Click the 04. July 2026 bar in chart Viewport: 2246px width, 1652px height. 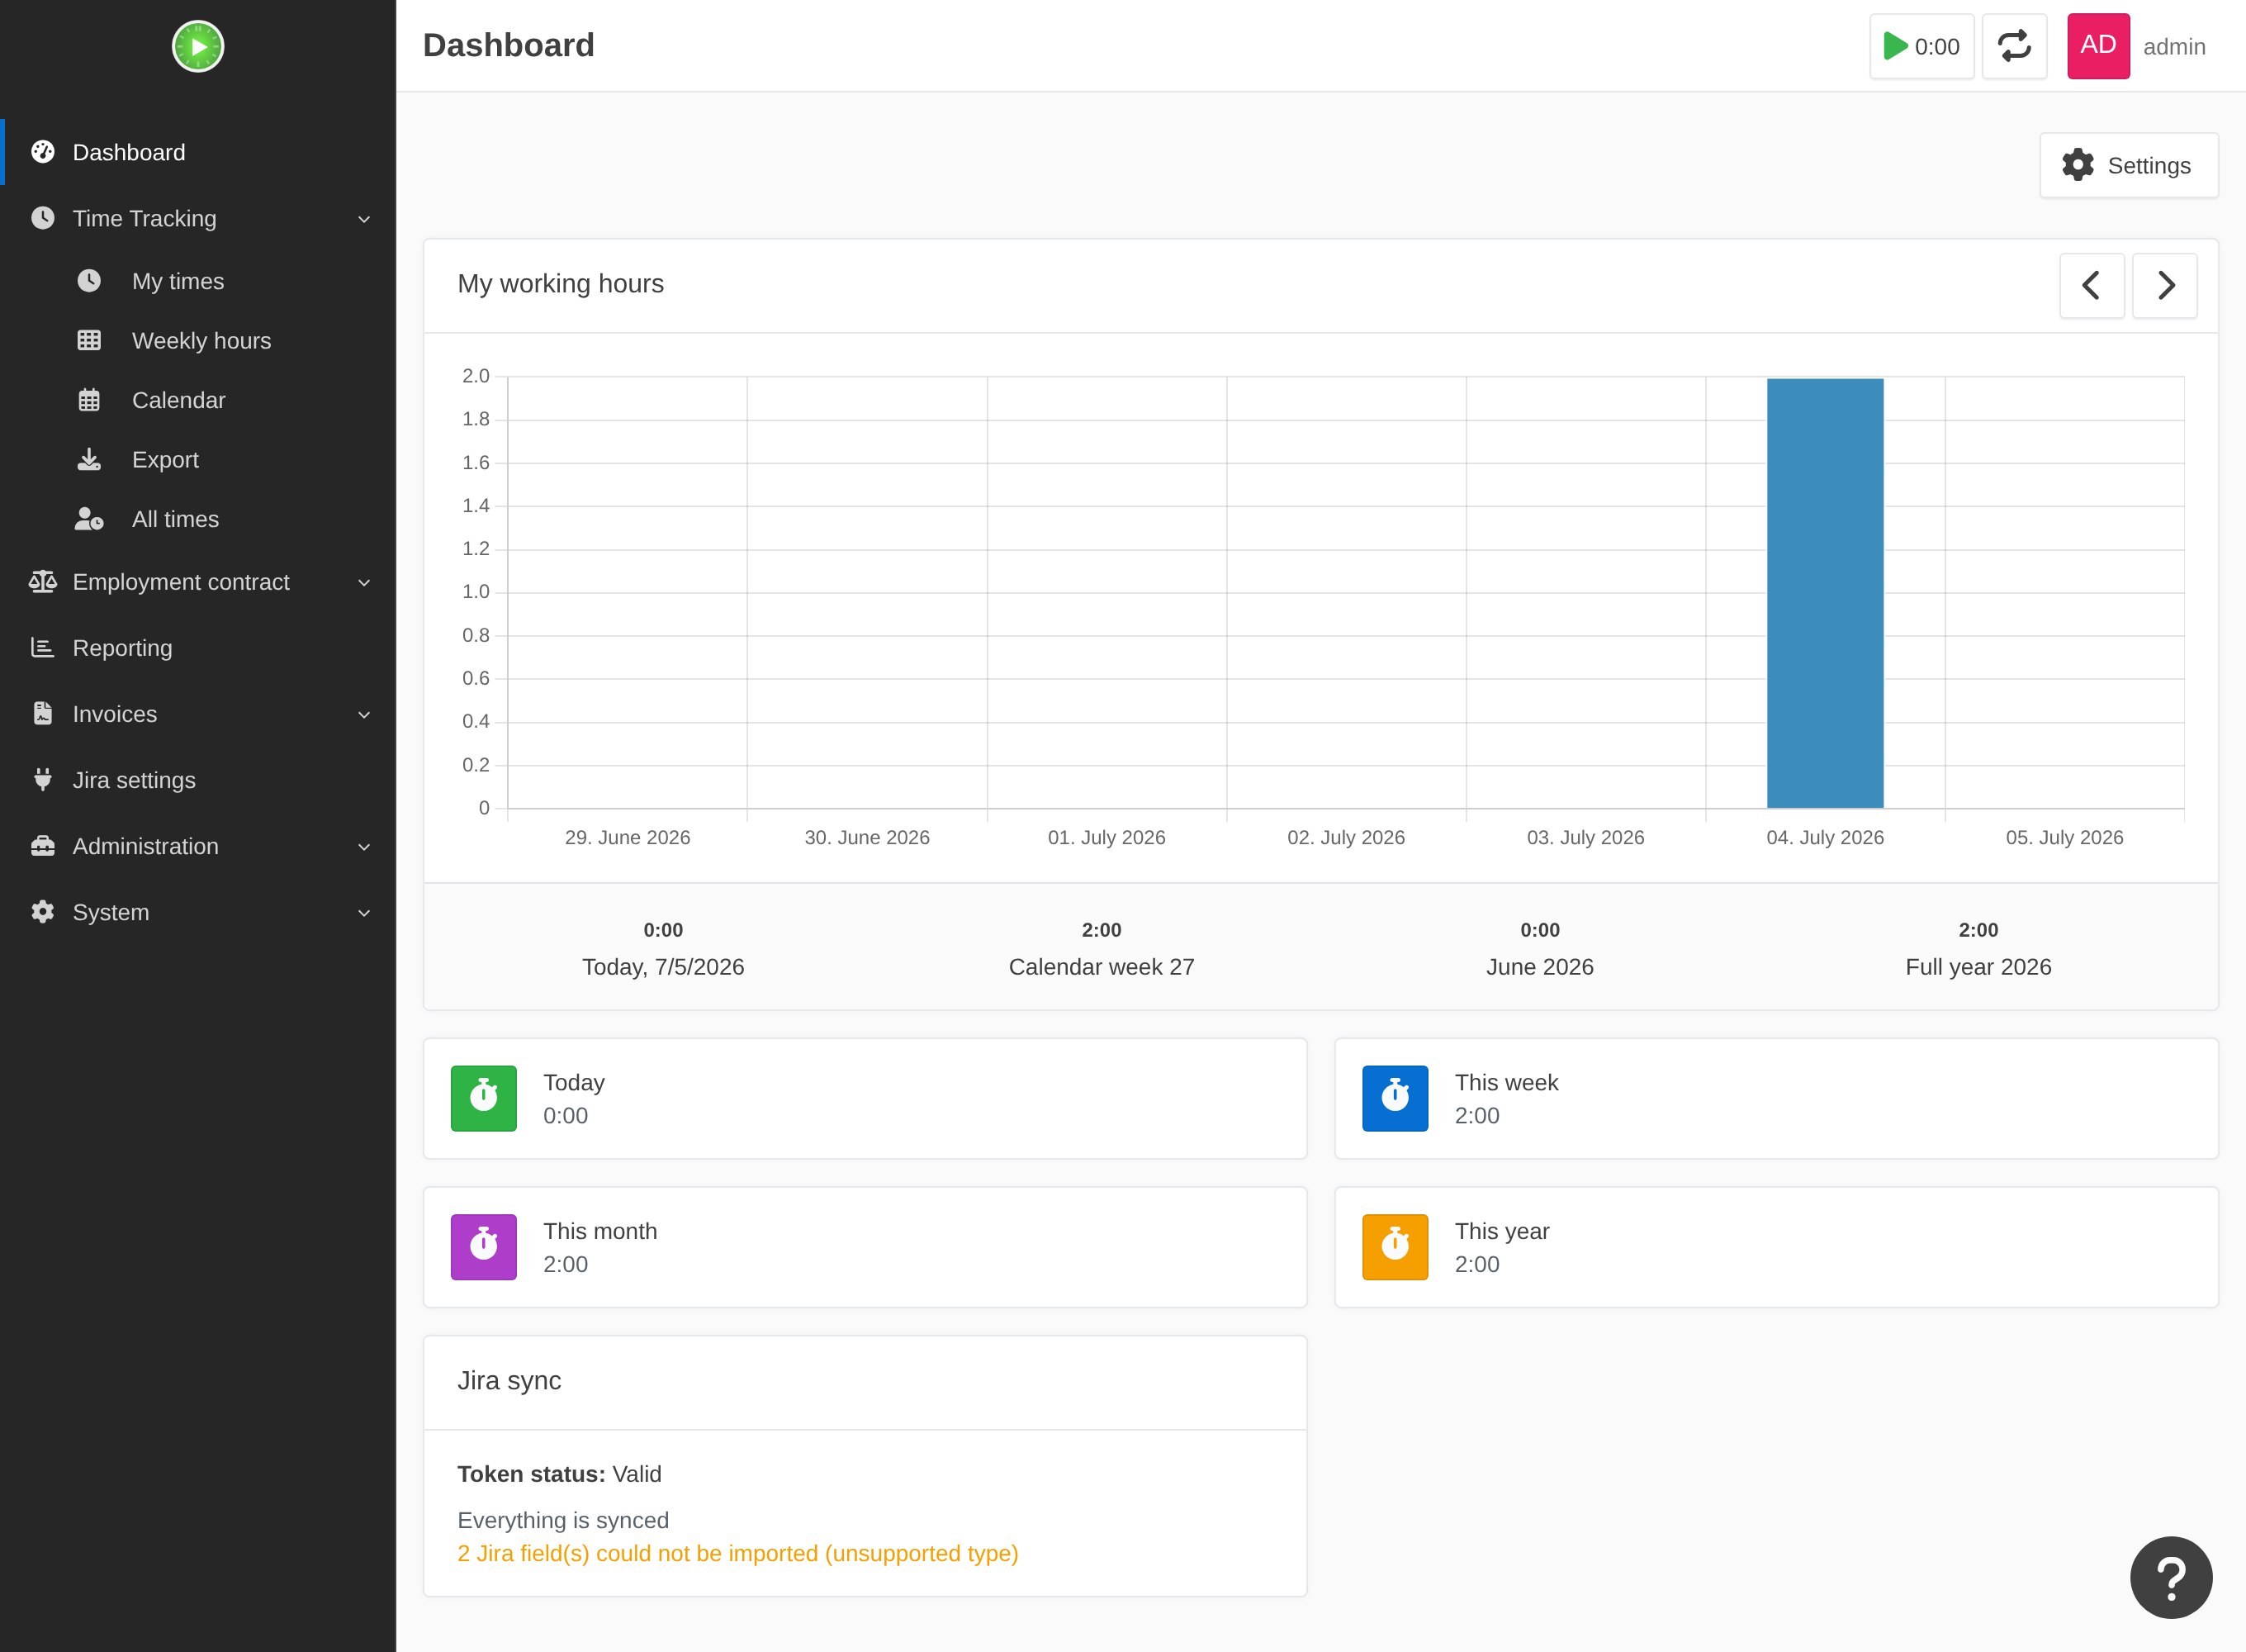point(1825,593)
